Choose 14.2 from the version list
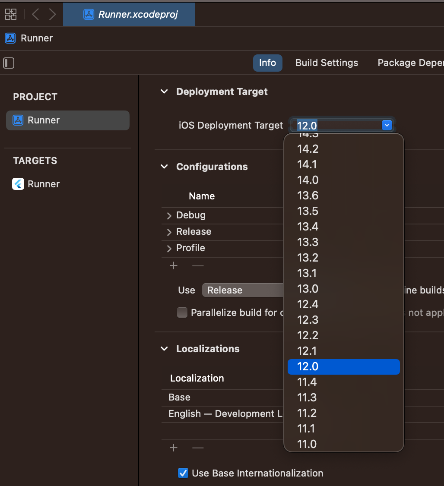 click(343, 149)
